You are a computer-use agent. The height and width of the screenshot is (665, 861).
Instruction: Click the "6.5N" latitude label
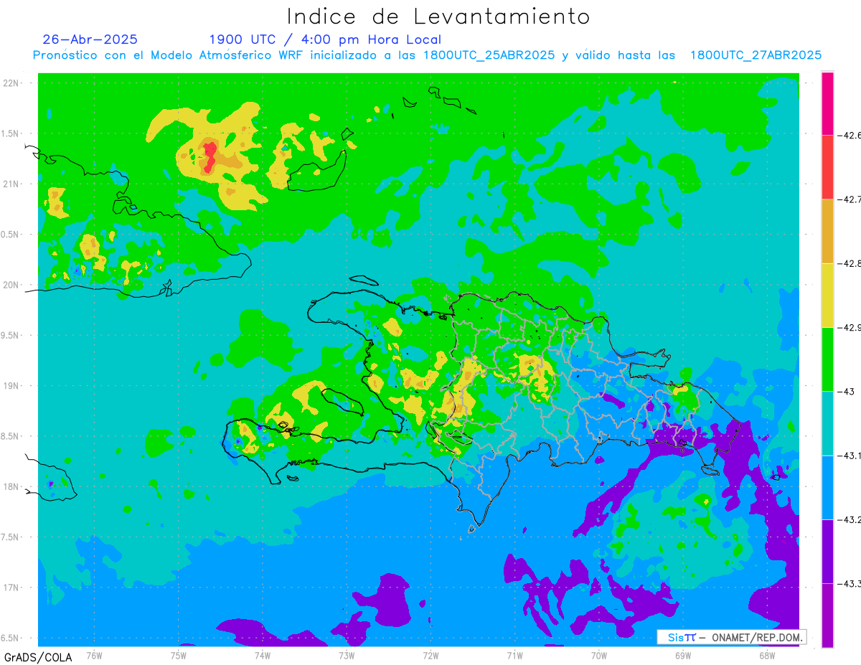tap(10, 638)
